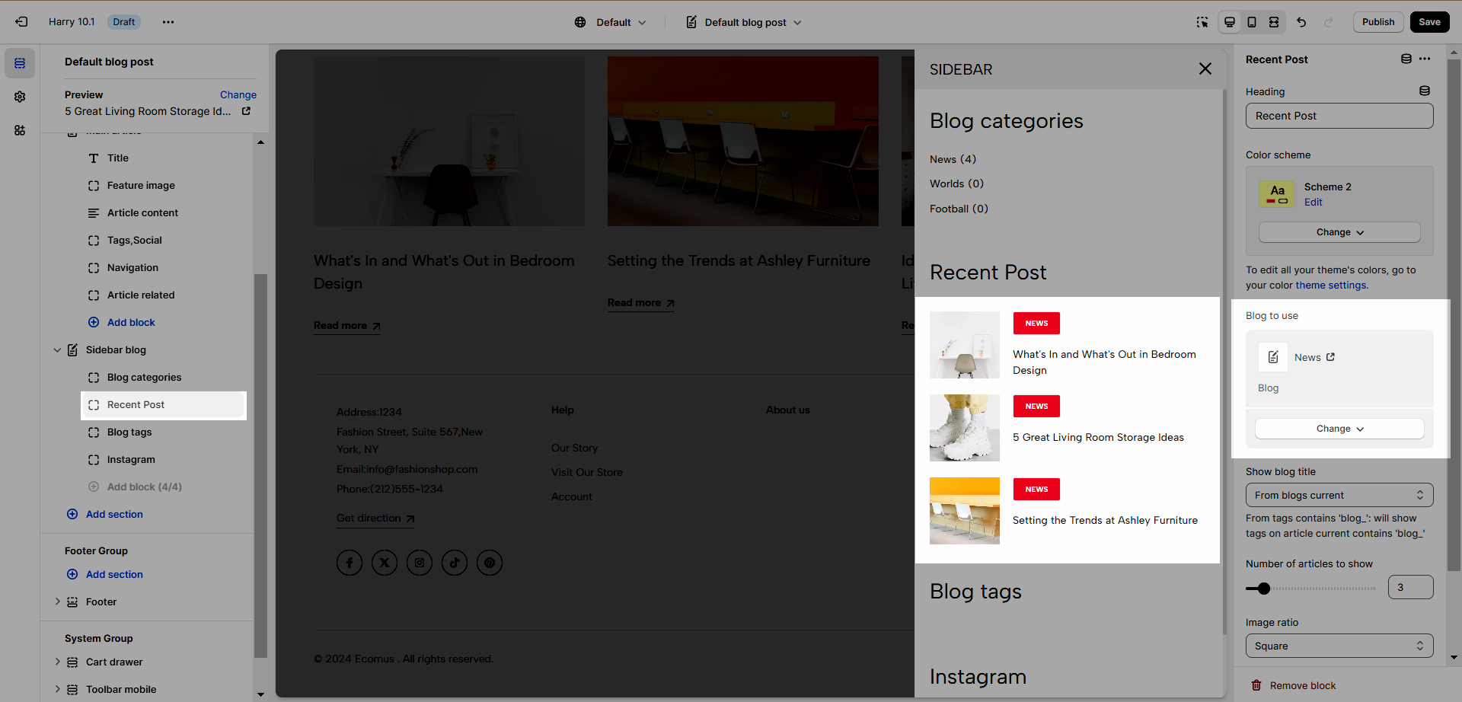Viewport: 1462px width, 702px height.
Task: Open the Show blog title select
Action: 1339,495
